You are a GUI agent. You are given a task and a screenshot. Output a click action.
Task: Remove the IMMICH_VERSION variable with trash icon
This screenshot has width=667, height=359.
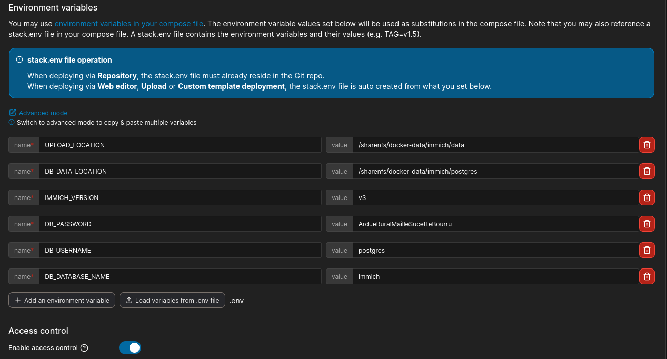[647, 197]
